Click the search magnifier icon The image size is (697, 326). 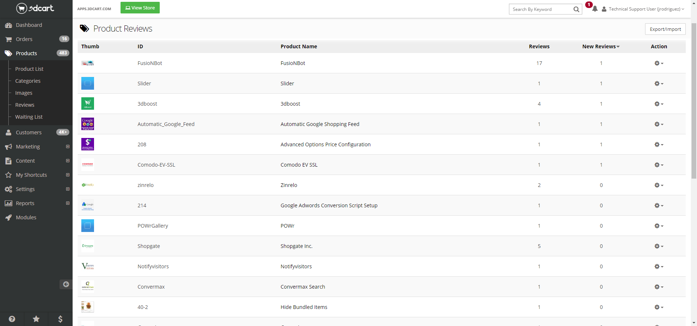tap(576, 9)
